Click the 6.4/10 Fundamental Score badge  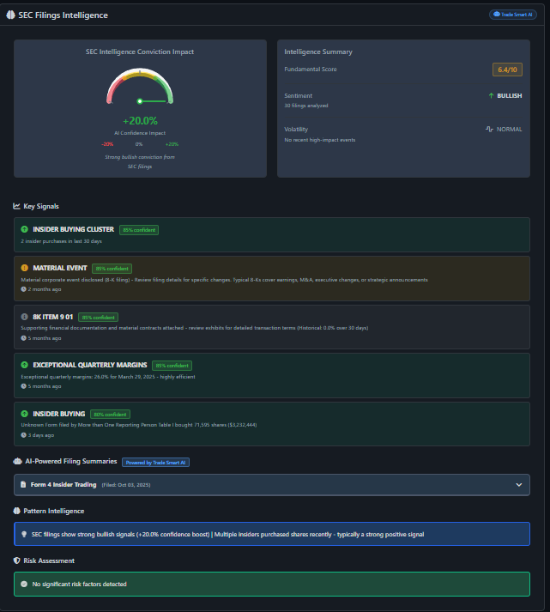pyautogui.click(x=507, y=70)
